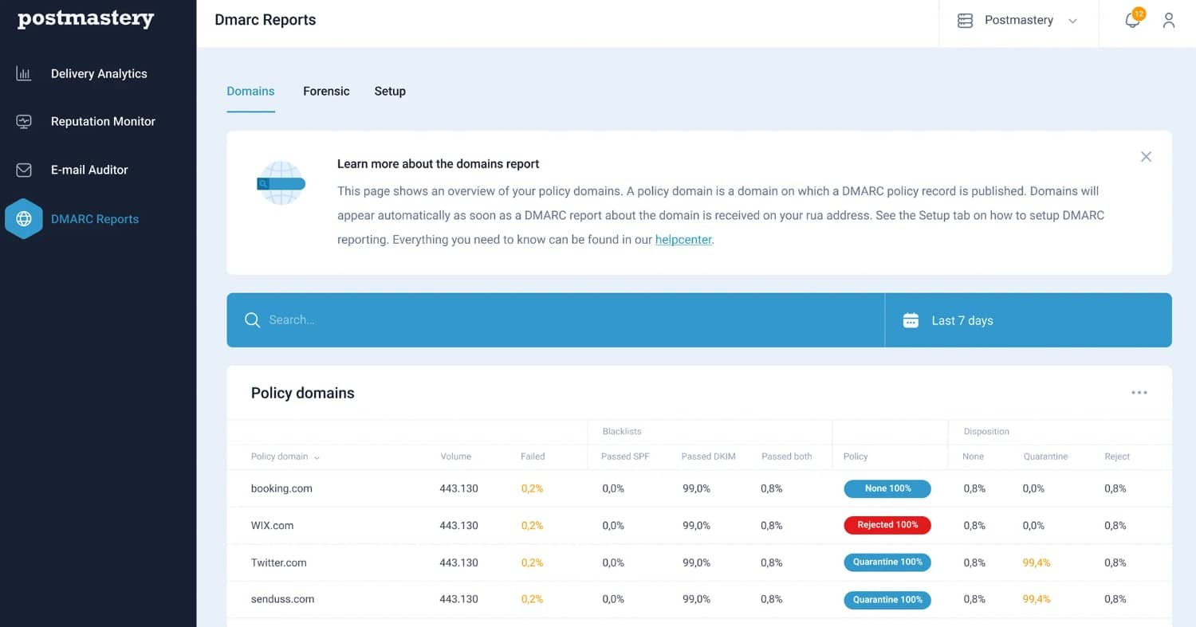
Task: Open the senduss.com domain entry
Action: tap(283, 599)
